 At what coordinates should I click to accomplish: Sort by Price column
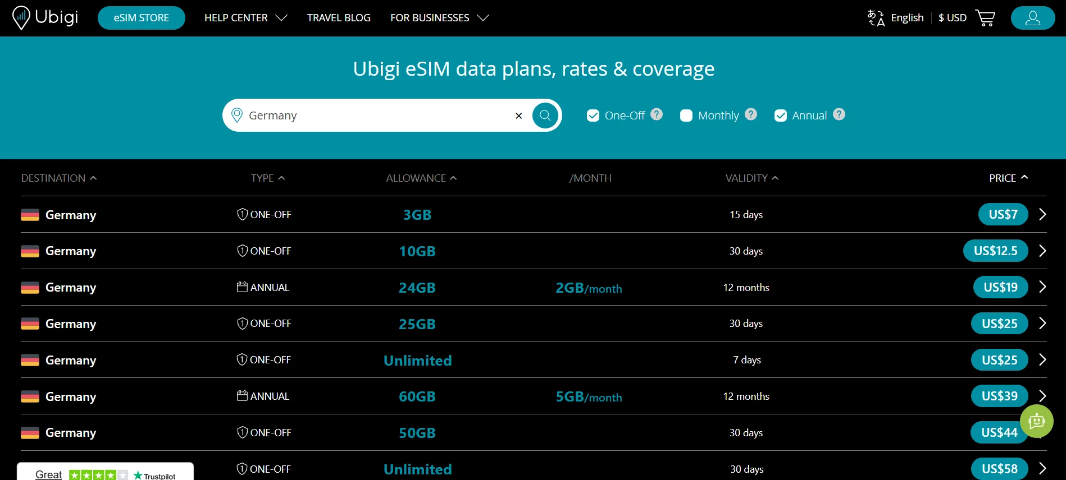pos(1009,178)
